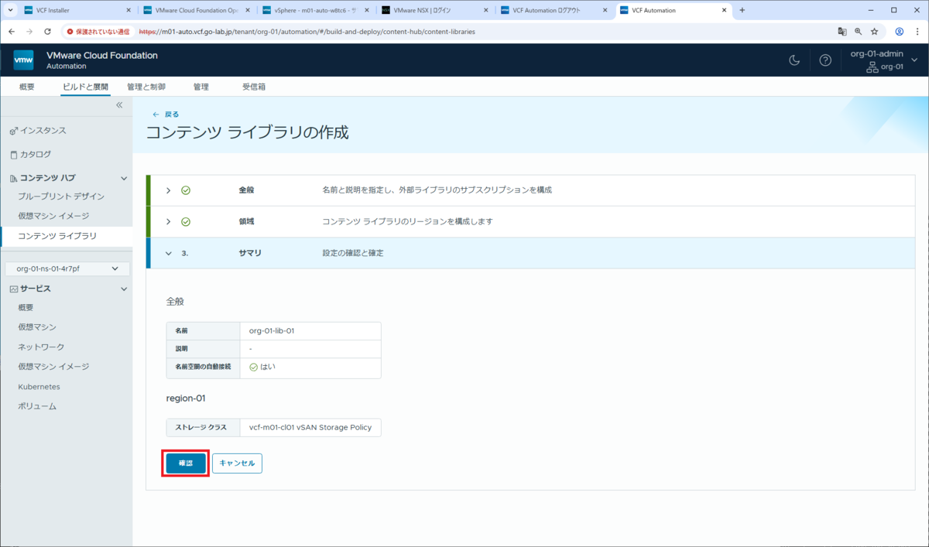929x547 pixels.
Task: Open the 管理と制御 navigation tab
Action: coord(146,87)
